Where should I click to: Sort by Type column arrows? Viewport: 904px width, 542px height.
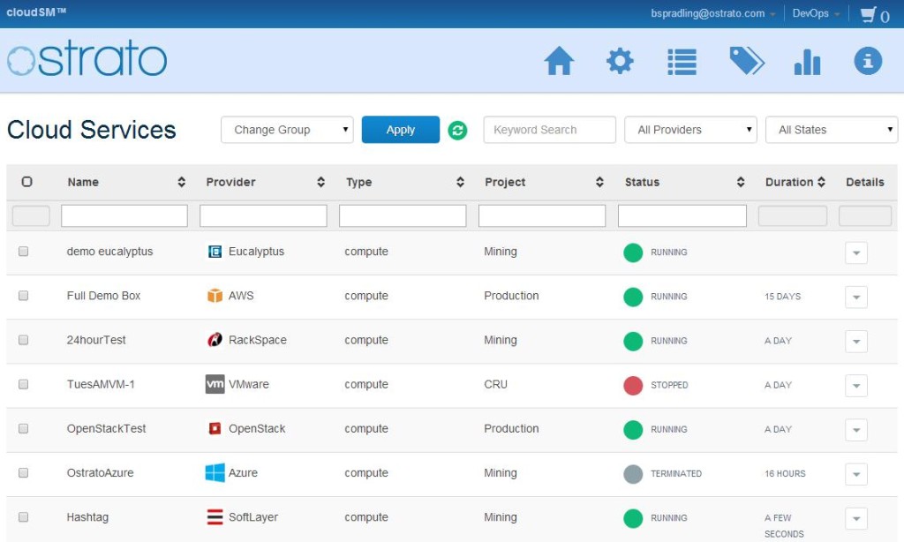[x=460, y=182]
